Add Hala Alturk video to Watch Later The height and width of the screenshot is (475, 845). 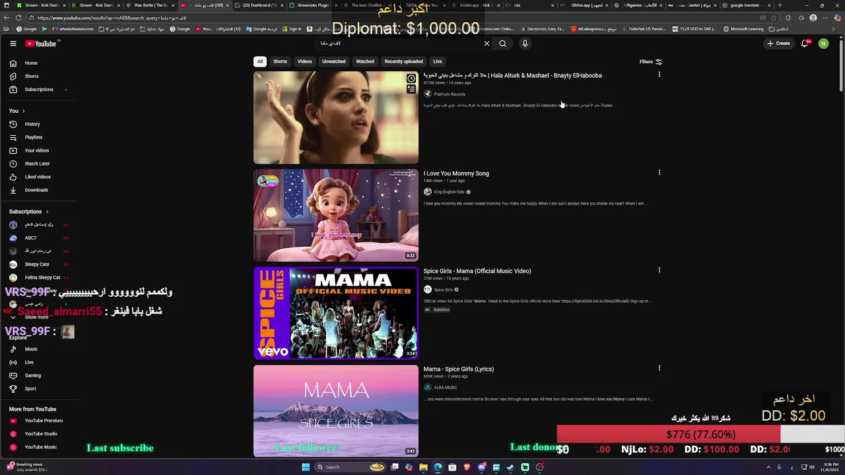pos(411,79)
